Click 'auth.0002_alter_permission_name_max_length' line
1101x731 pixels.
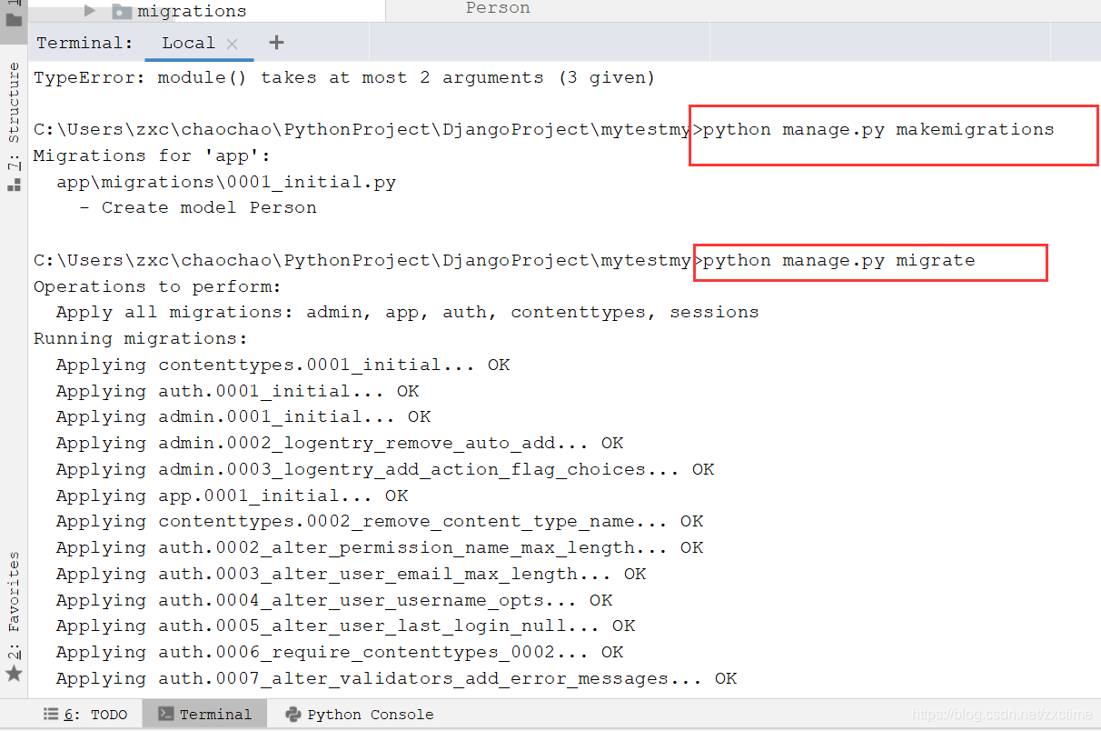point(380,548)
